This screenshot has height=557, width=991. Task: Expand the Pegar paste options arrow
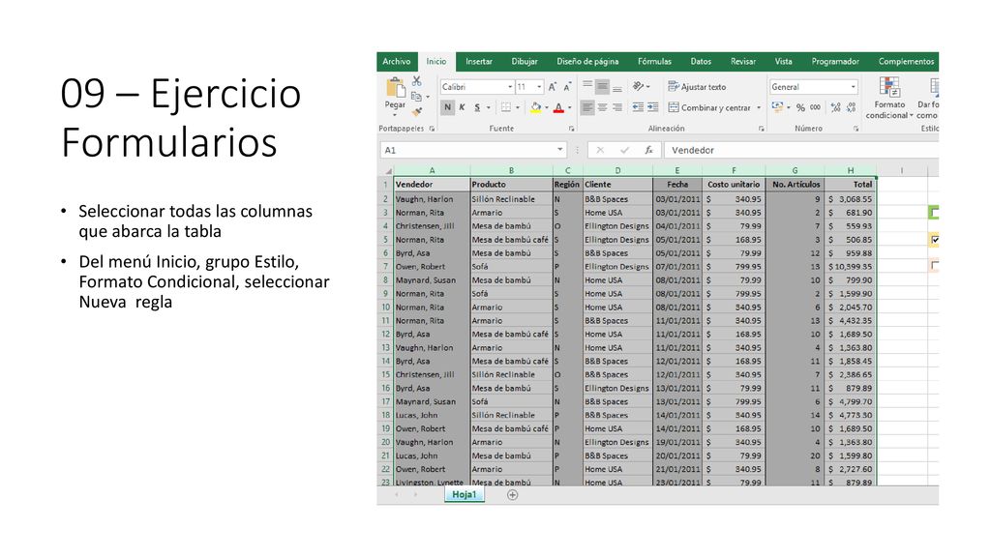point(395,115)
